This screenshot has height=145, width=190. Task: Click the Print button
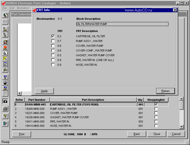pos(22,134)
